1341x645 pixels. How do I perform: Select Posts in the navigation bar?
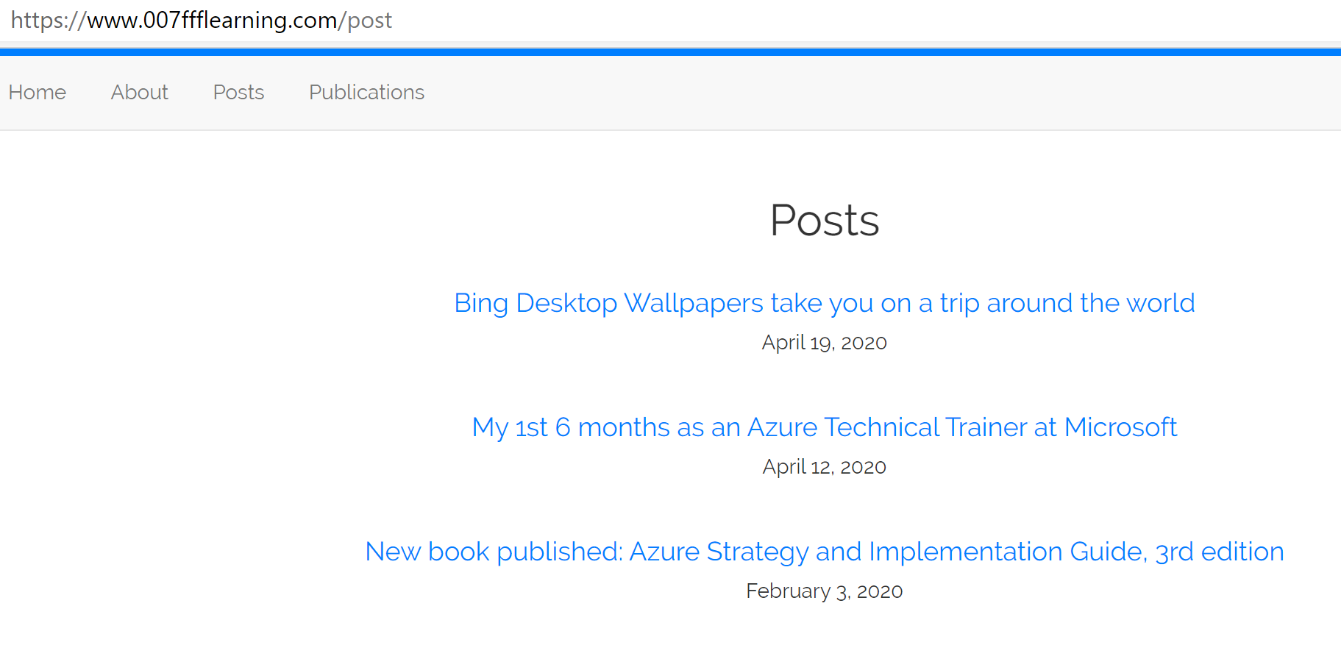(x=238, y=92)
